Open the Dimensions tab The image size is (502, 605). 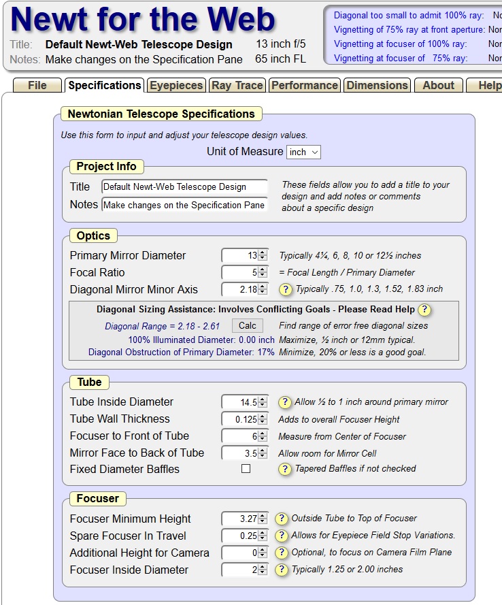click(377, 85)
